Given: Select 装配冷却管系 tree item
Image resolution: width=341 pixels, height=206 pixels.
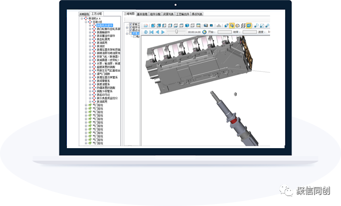Looking at the screenshot, I should coord(105,91).
